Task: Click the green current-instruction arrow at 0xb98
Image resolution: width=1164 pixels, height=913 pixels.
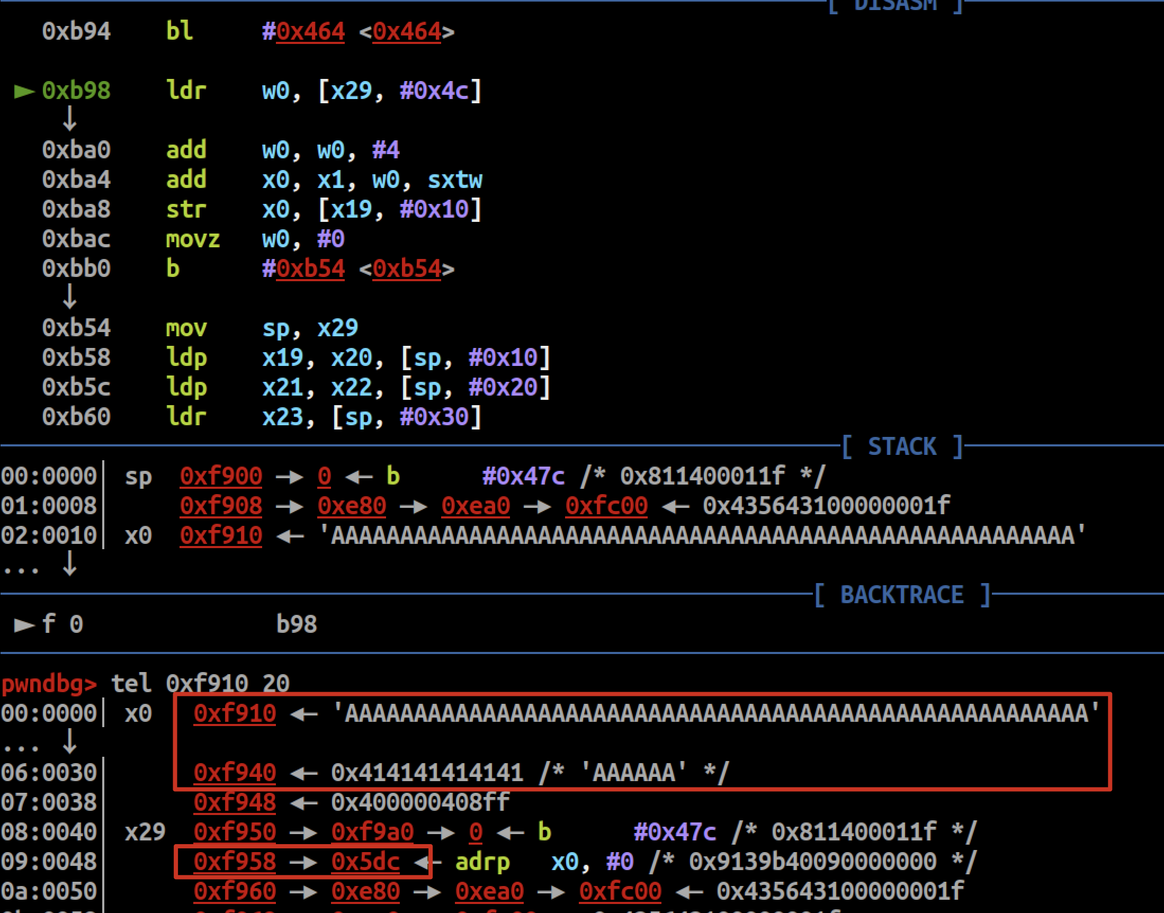Action: click(24, 92)
